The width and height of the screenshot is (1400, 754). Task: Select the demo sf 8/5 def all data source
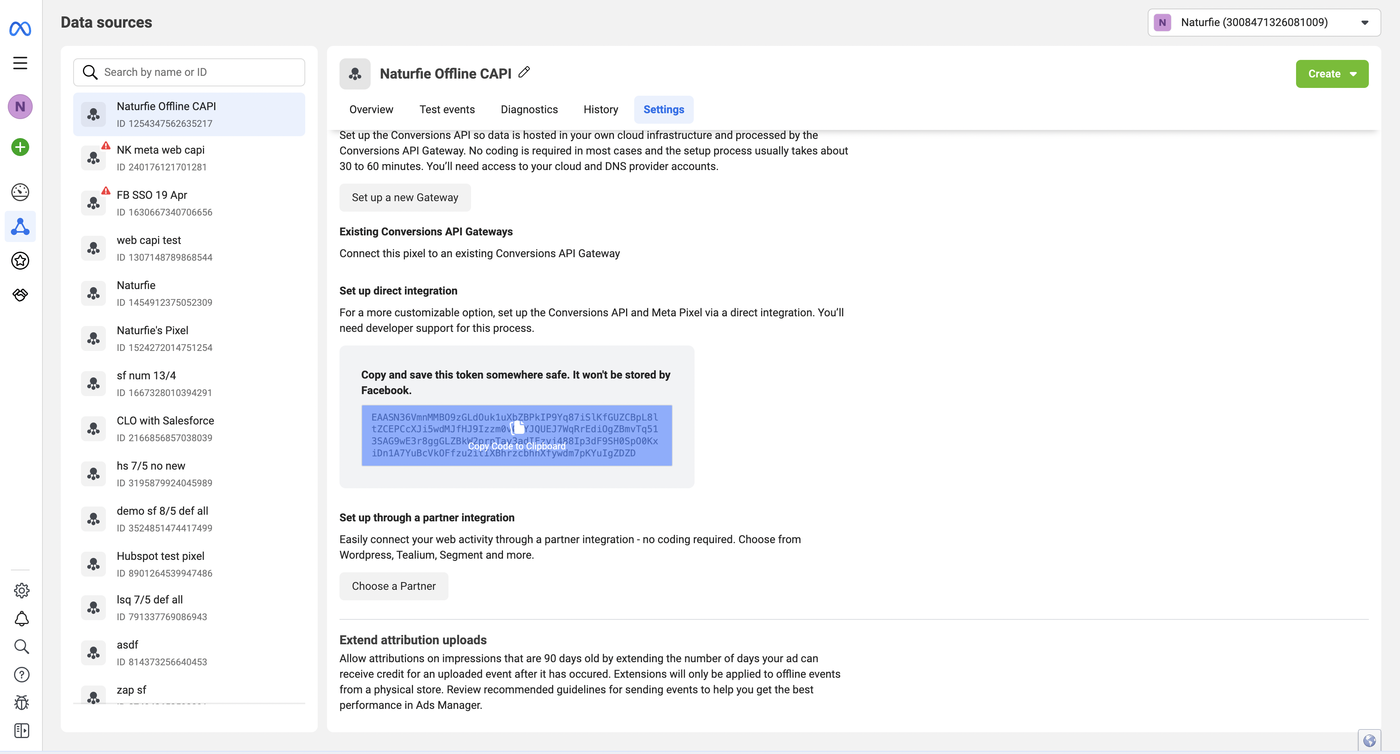[189, 519]
